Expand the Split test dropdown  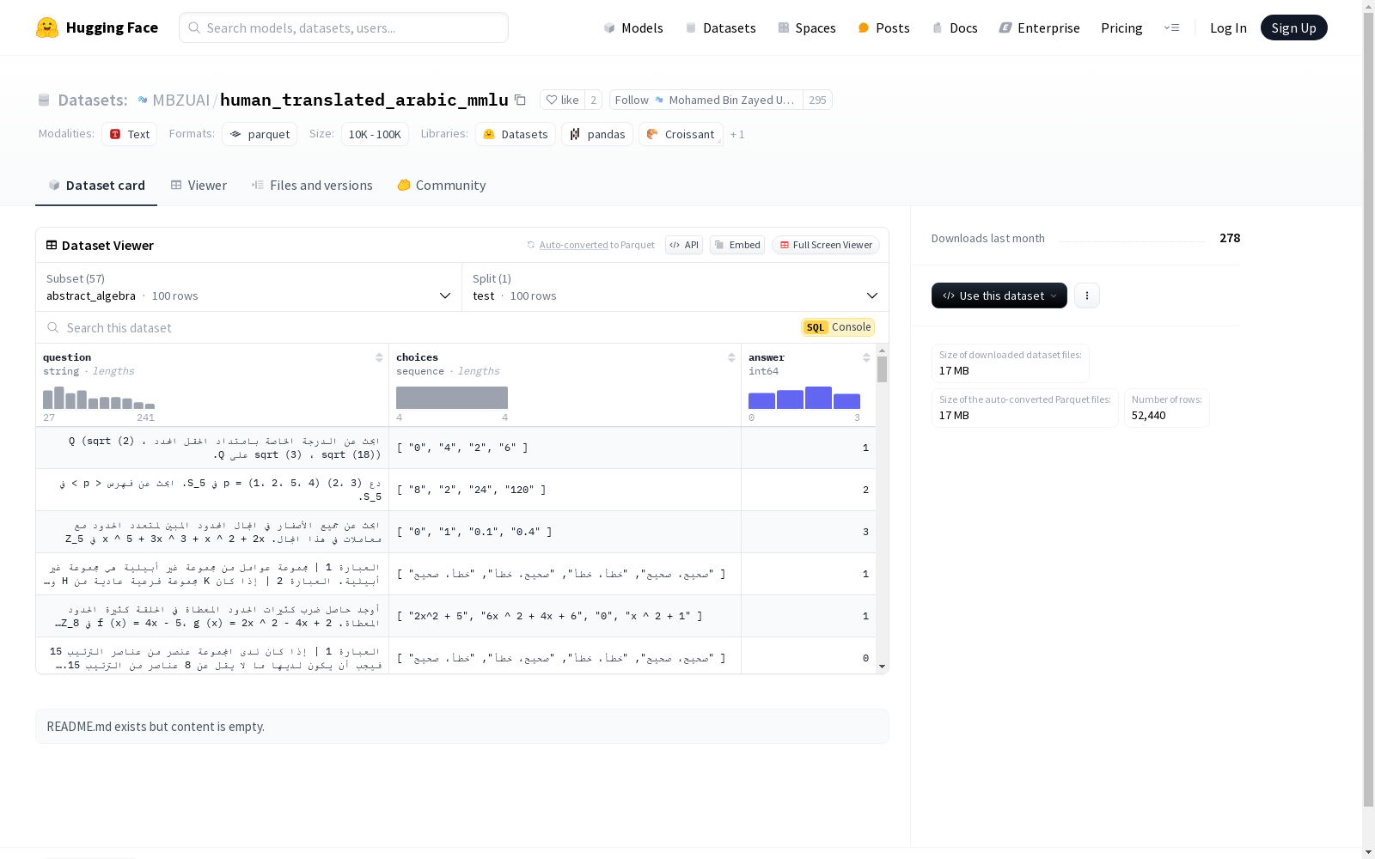point(675,287)
